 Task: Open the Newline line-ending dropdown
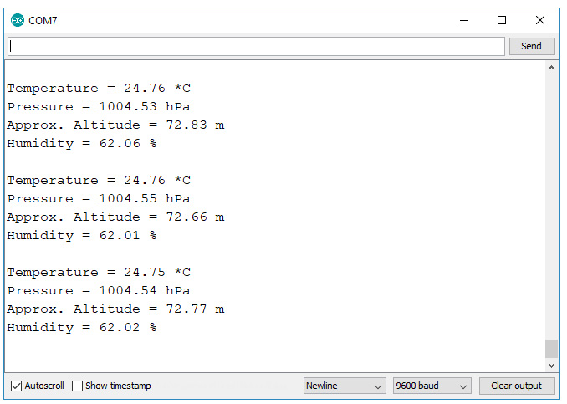344,386
